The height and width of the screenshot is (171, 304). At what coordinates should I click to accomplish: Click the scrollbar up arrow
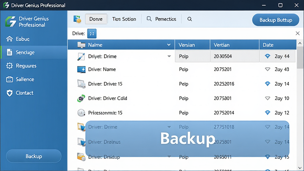click(x=300, y=43)
